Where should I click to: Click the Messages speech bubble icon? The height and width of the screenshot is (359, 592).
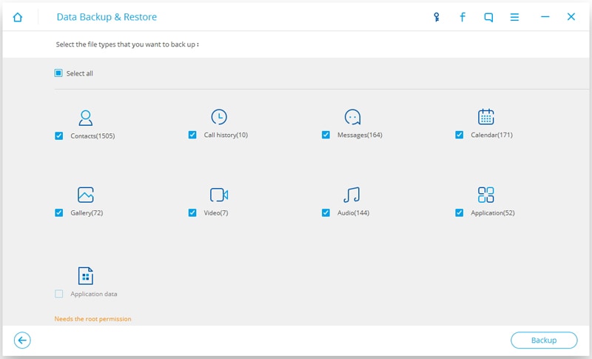point(353,117)
